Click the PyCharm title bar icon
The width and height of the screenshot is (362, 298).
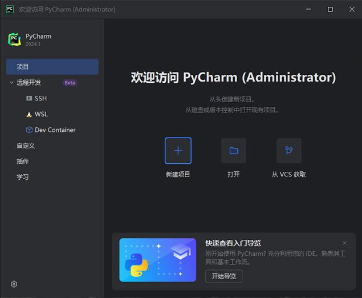pos(9,9)
